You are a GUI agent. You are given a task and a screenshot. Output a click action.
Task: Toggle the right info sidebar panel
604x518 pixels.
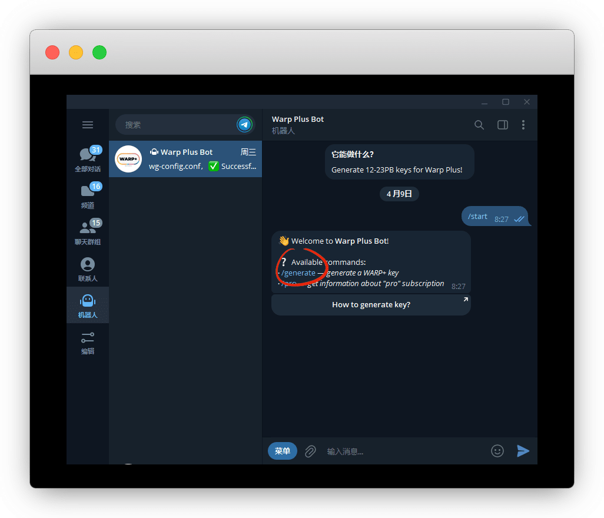(502, 125)
